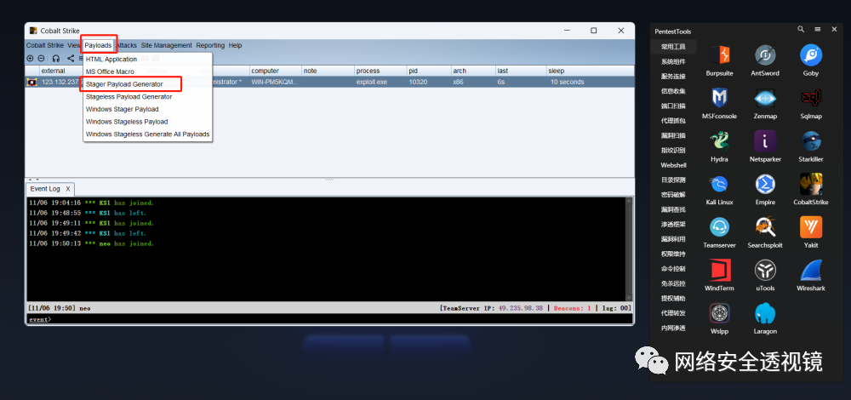Choose Windows Stageless Payload entry
Image resolution: width=851 pixels, height=400 pixels.
[147, 122]
